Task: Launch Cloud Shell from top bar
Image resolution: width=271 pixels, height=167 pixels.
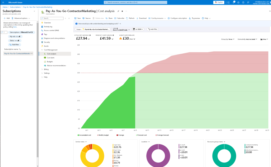Action: [x=229, y=2]
